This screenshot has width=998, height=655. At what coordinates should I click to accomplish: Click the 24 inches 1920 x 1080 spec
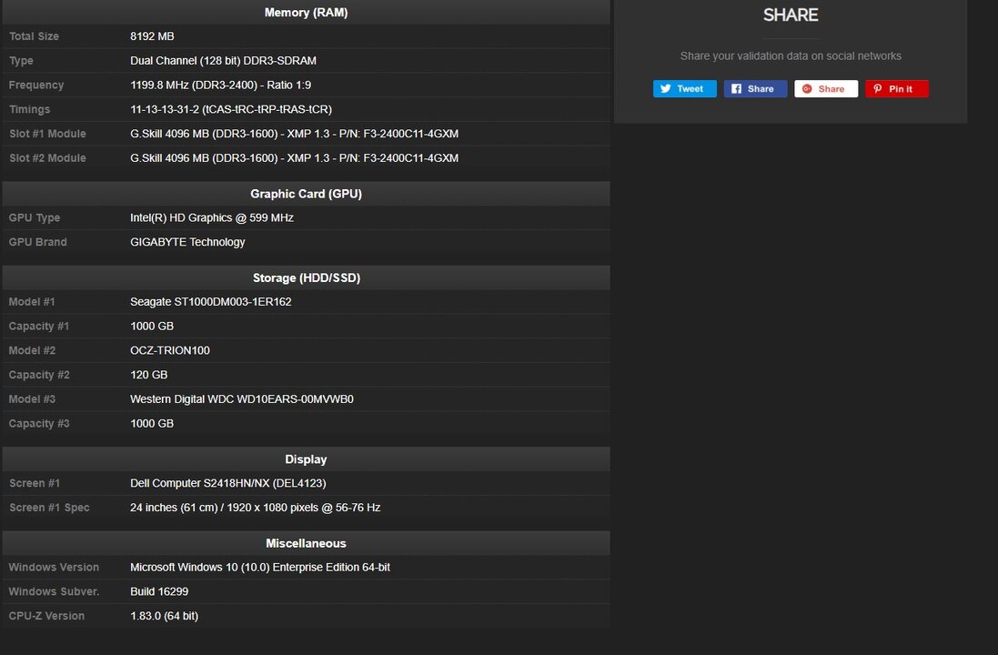coord(256,508)
